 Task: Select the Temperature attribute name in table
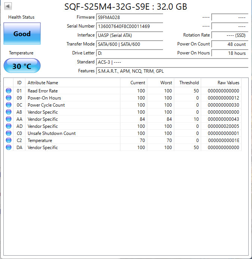pos(40,140)
